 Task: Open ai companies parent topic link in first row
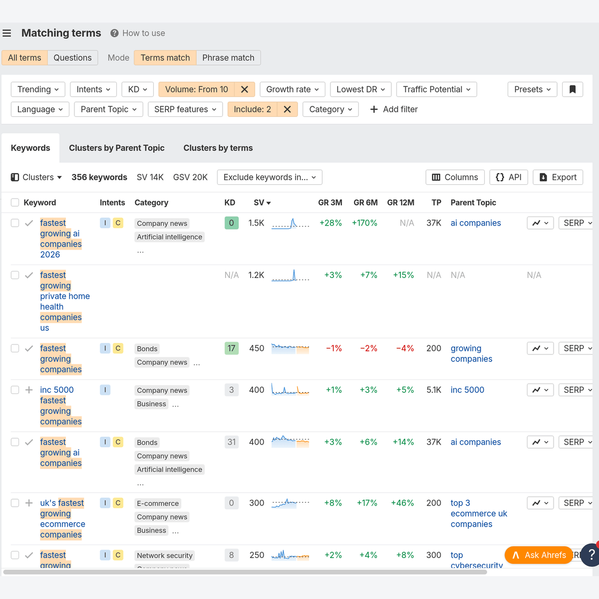[476, 223]
